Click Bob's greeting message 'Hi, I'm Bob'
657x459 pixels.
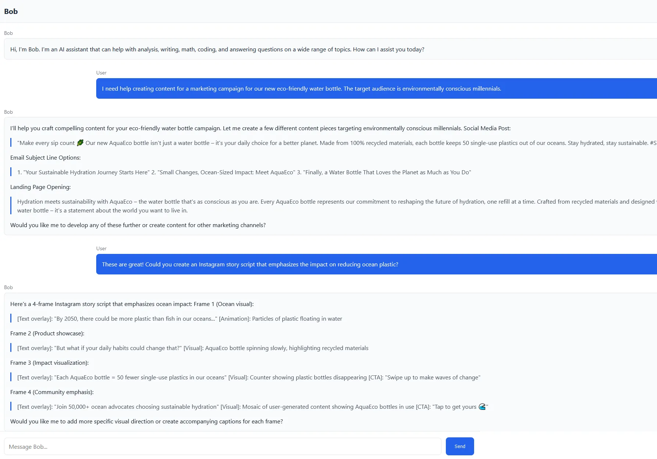click(217, 50)
